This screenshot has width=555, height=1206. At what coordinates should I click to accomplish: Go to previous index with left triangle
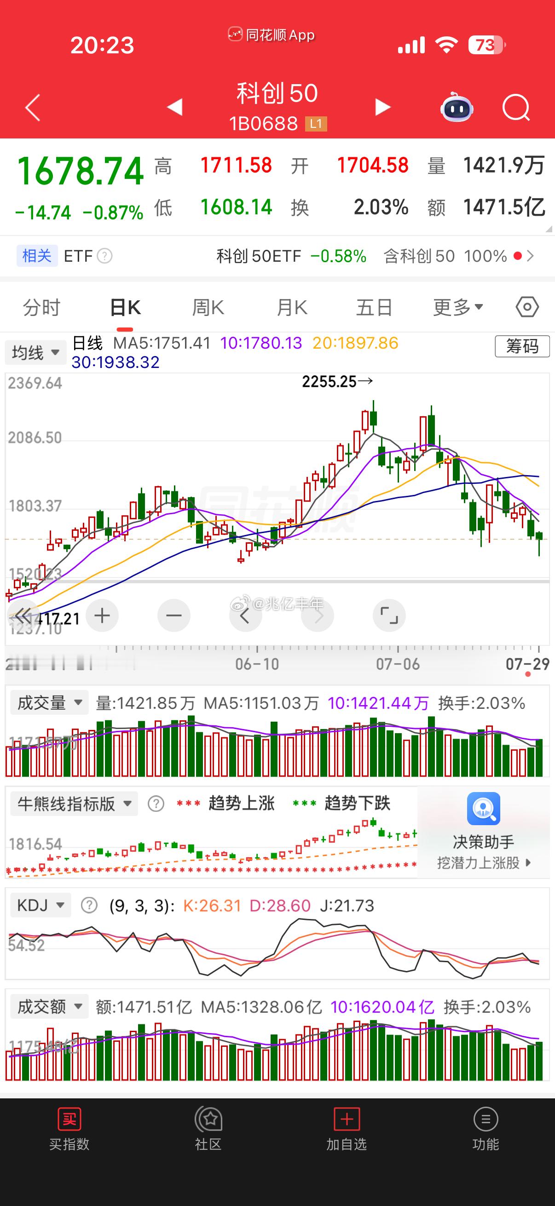(x=175, y=107)
